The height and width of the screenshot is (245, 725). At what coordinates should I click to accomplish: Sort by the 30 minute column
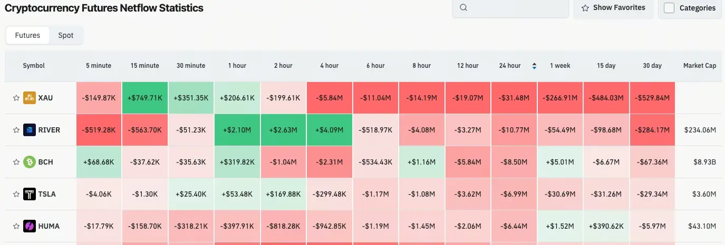coord(191,66)
